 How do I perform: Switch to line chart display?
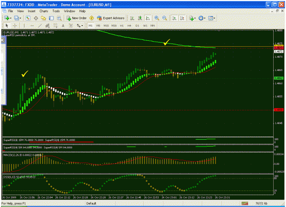[147, 18]
